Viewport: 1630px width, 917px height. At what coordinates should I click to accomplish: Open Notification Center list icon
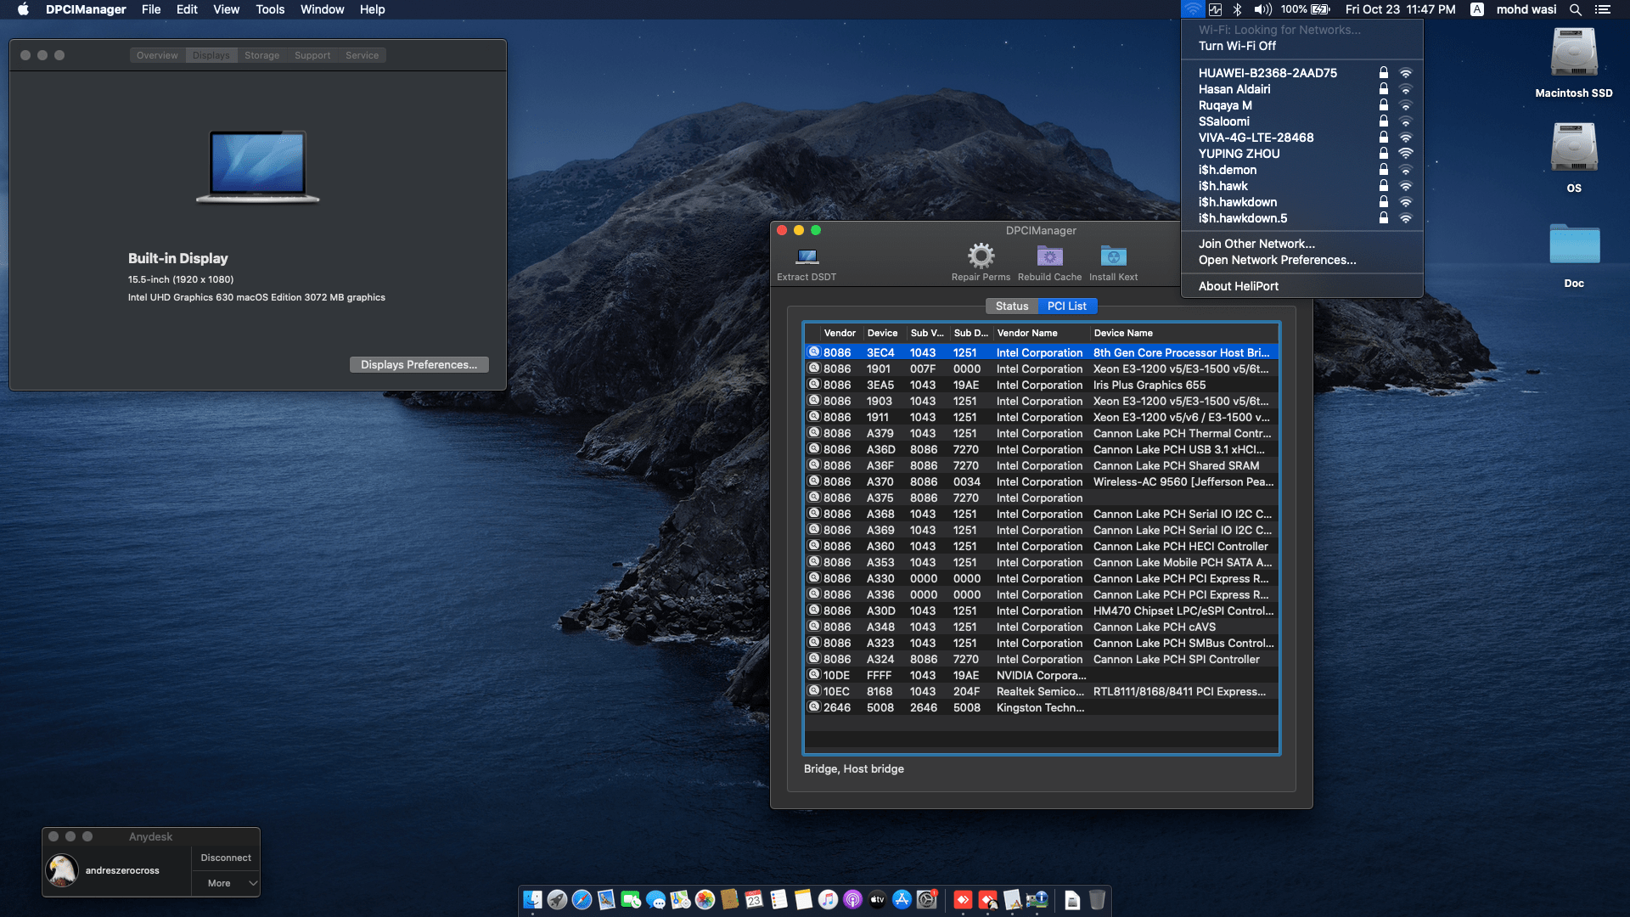tap(1602, 9)
